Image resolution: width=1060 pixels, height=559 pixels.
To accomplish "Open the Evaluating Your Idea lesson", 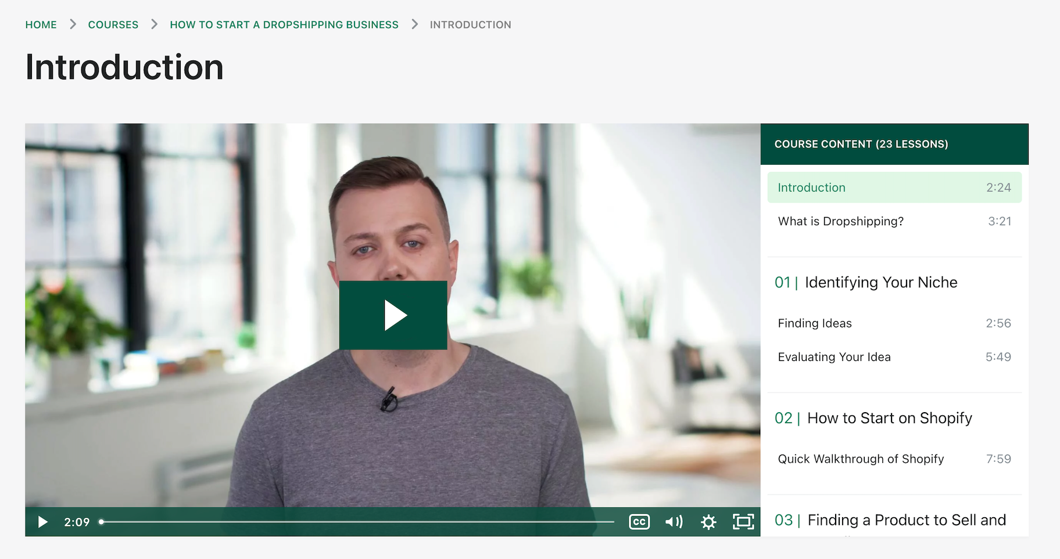I will tap(894, 357).
